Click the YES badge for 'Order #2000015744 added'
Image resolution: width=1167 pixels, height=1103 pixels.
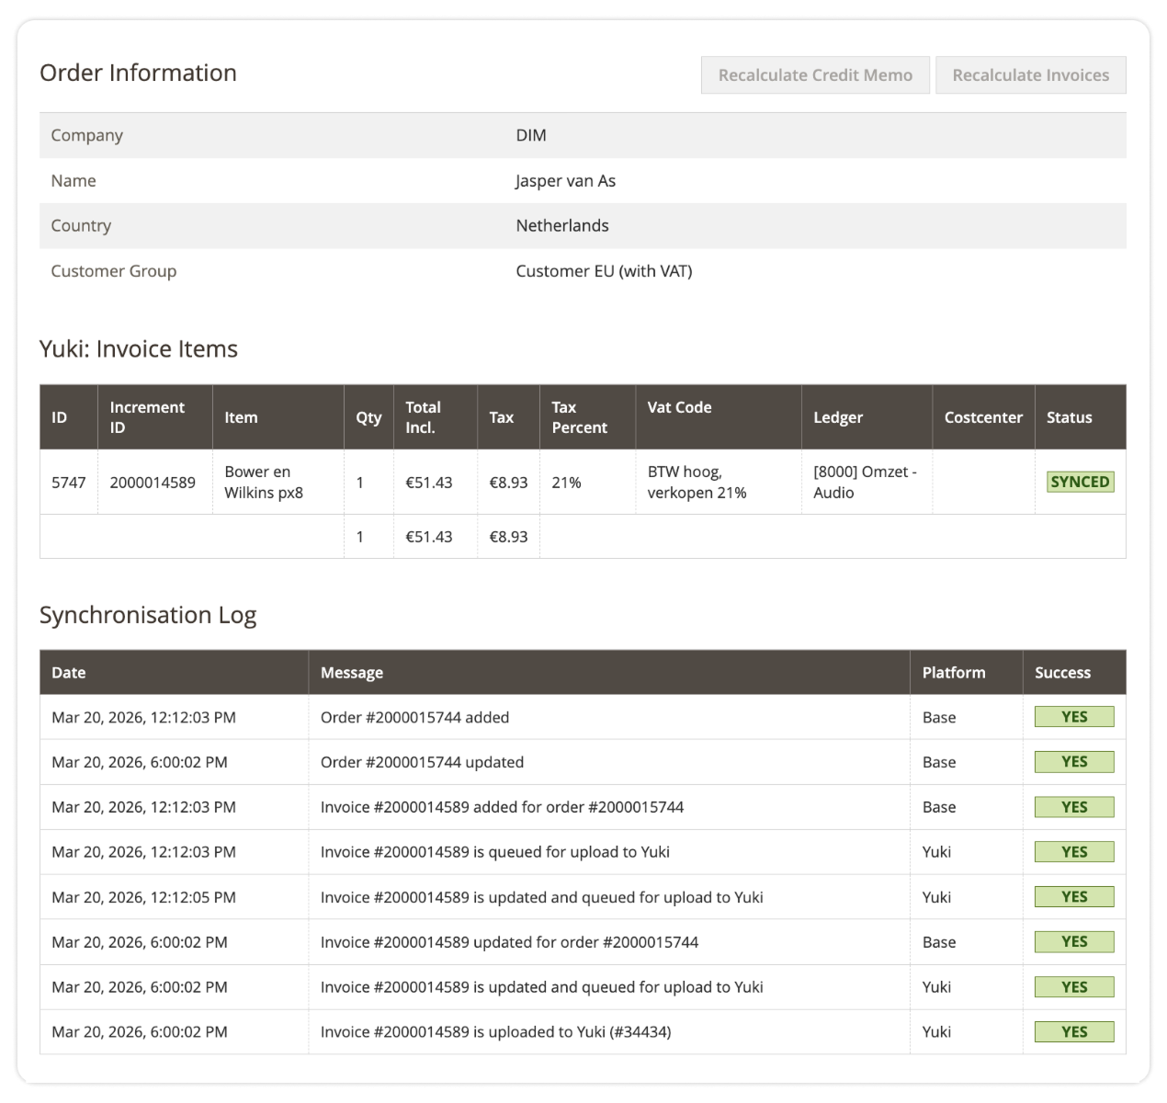(1073, 716)
